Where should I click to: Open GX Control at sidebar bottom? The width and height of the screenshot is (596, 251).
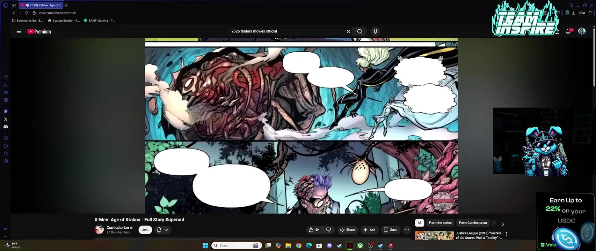tap(6, 229)
